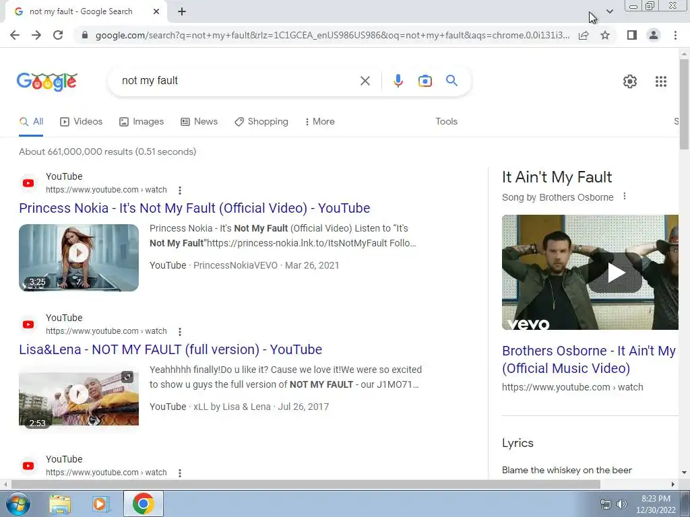This screenshot has width=690, height=517.
Task: Switch to the Images tab
Action: pyautogui.click(x=142, y=122)
